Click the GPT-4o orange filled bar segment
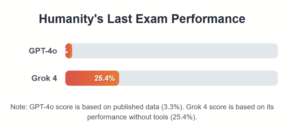The height and width of the screenshot is (129, 288). [x=69, y=51]
